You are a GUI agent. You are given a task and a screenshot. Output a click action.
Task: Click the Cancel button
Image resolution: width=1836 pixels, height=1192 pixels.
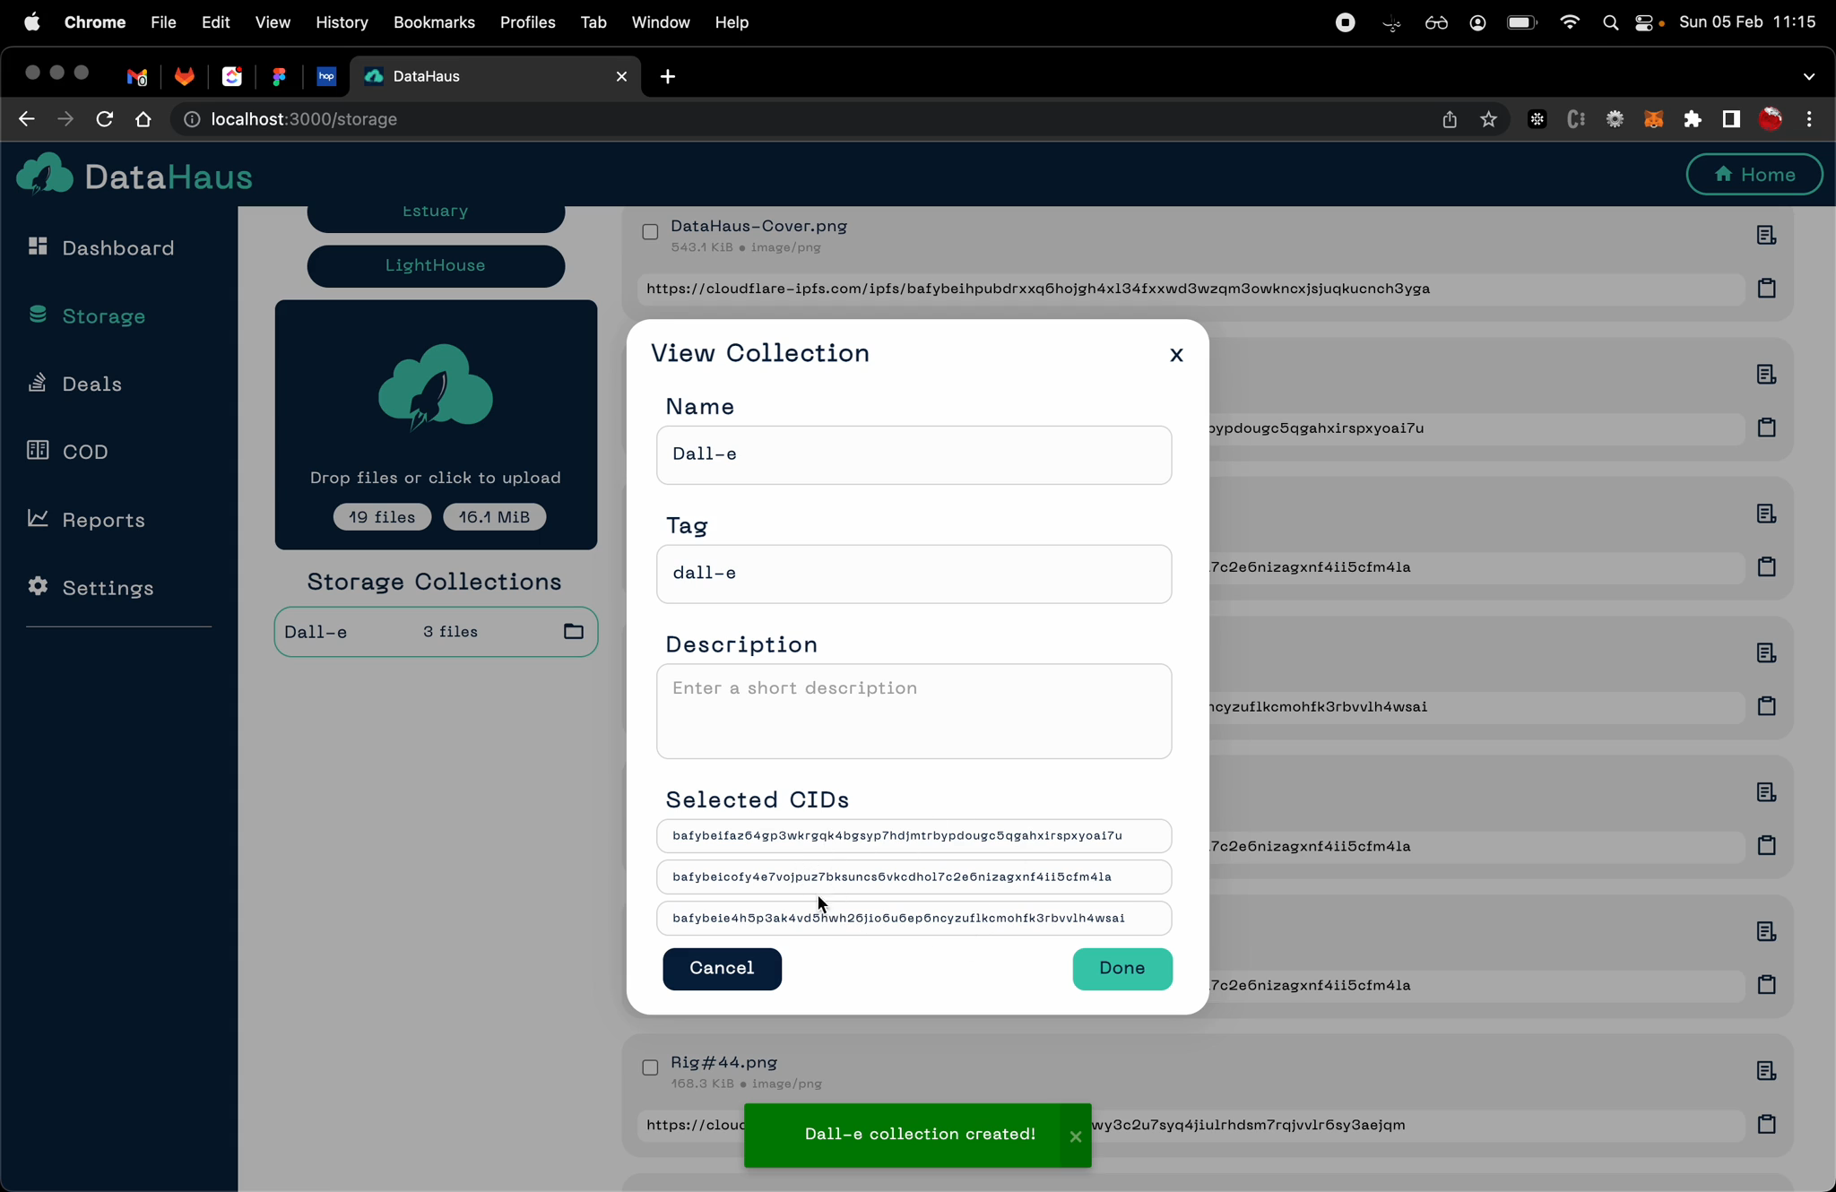point(722,969)
